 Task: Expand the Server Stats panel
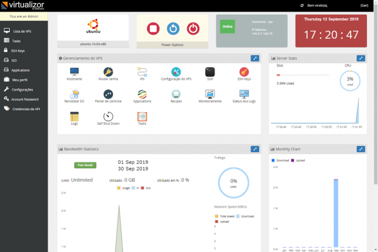[361, 58]
